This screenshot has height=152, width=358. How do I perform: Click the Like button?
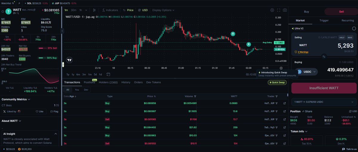39,111
